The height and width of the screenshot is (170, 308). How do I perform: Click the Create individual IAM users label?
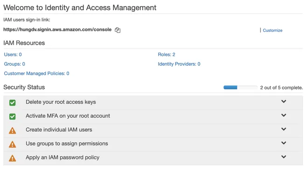coord(59,129)
